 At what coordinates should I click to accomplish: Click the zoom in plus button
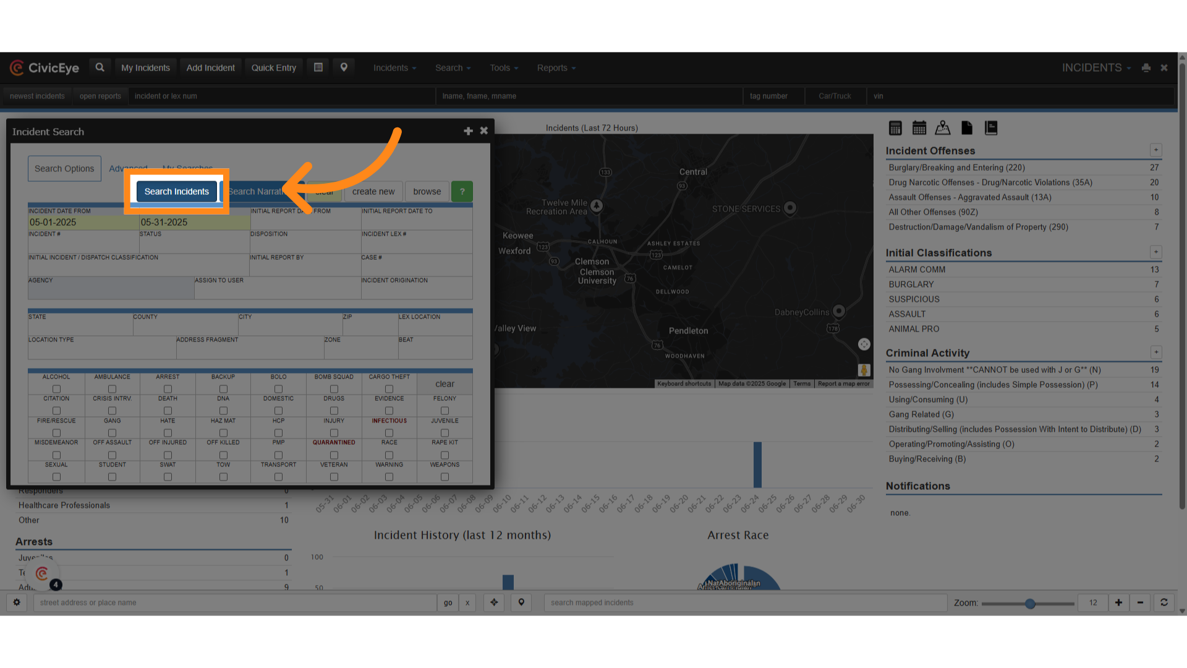tap(1118, 602)
